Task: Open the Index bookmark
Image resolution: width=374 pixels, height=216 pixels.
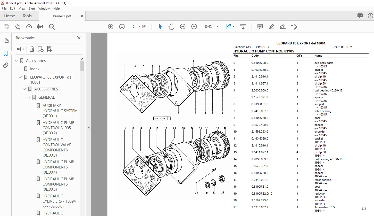Action: (35, 69)
